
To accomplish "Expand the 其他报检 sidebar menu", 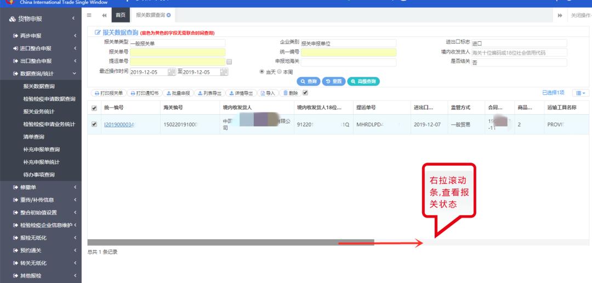I will point(41,275).
